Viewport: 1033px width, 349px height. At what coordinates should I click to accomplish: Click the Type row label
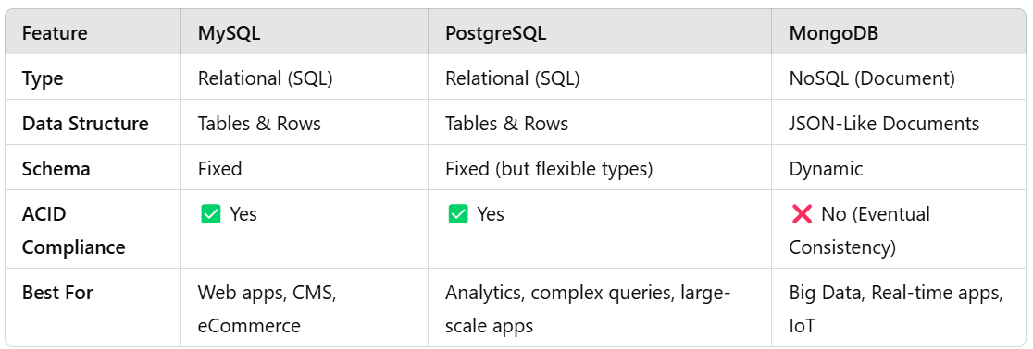point(43,78)
